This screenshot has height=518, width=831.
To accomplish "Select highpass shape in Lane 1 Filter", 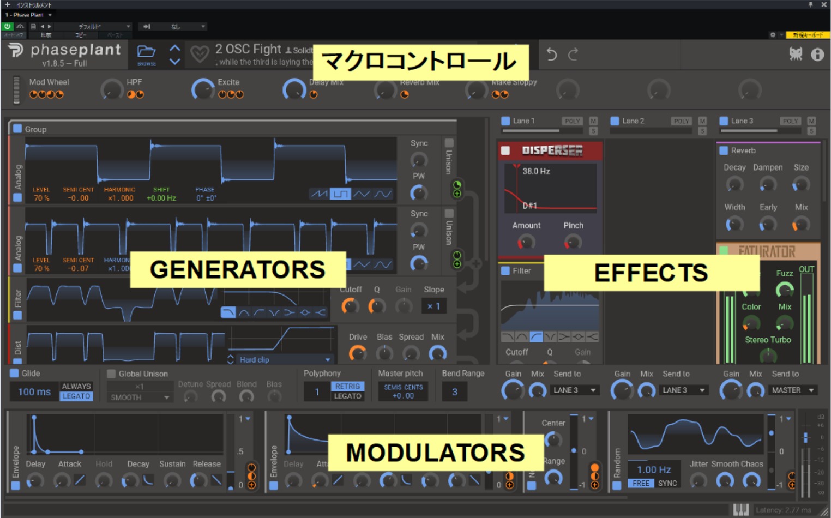I will (536, 337).
